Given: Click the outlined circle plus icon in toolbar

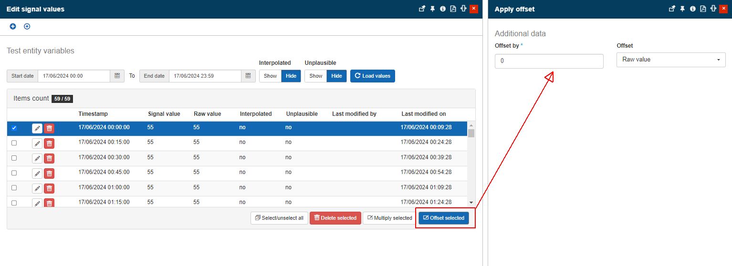Looking at the screenshot, I should click(27, 26).
